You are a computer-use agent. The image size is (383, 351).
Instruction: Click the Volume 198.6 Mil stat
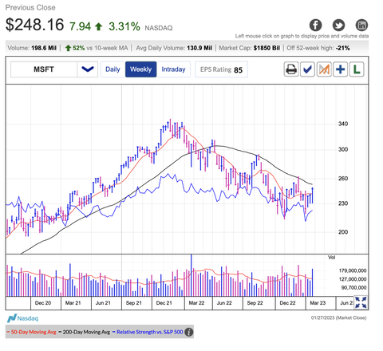[x=32, y=48]
